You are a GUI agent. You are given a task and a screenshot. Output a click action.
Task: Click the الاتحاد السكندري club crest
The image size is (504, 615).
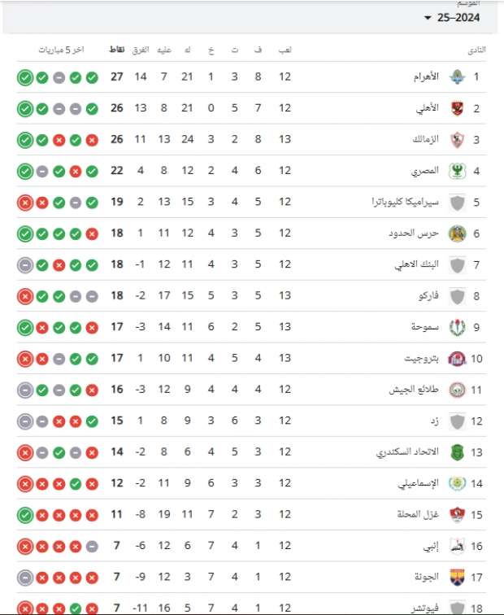(x=456, y=452)
